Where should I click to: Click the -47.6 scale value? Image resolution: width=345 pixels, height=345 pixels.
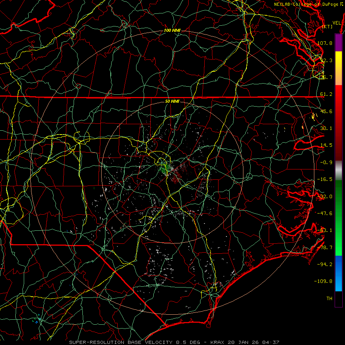325,213
